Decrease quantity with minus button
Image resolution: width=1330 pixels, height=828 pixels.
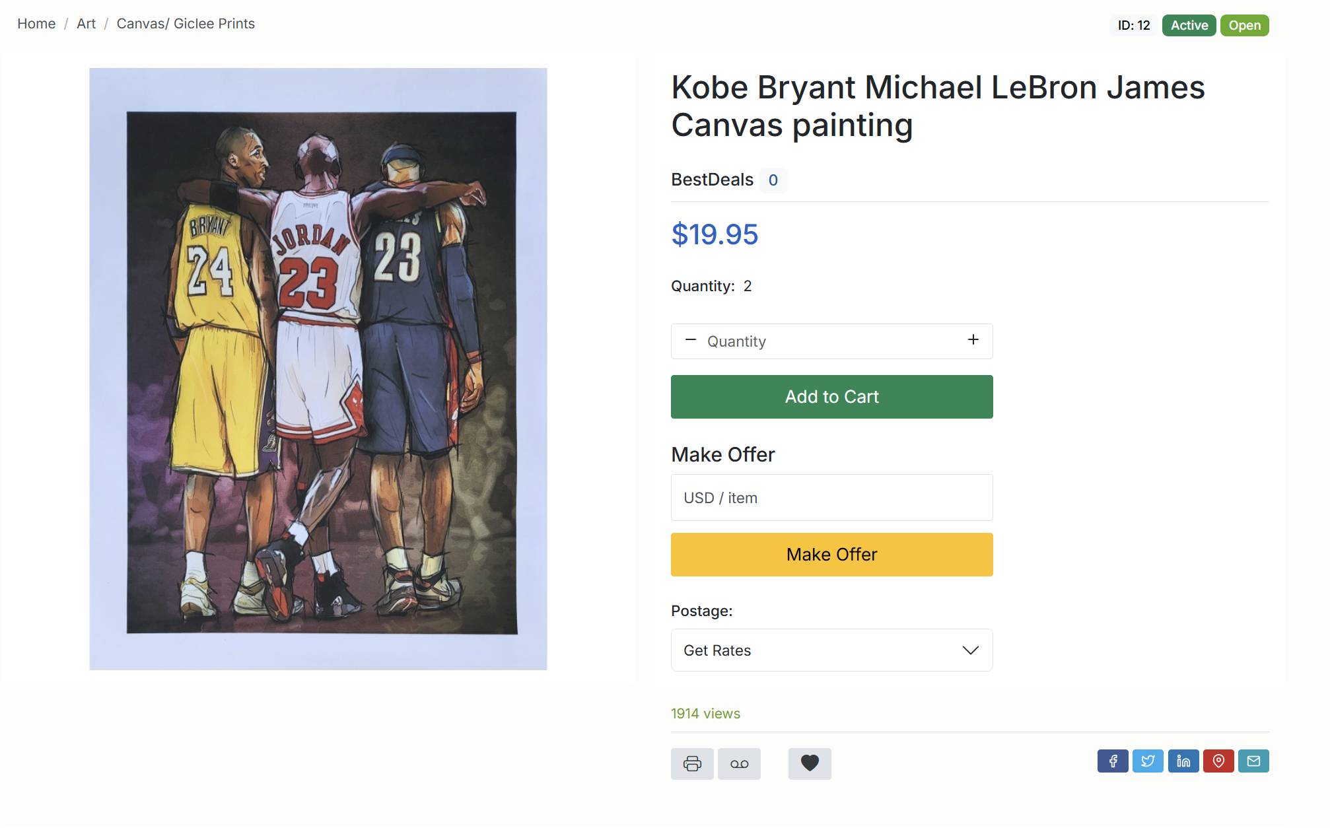pyautogui.click(x=691, y=340)
